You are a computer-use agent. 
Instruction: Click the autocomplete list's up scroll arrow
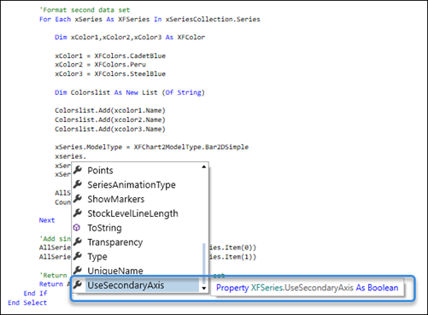pyautogui.click(x=204, y=166)
